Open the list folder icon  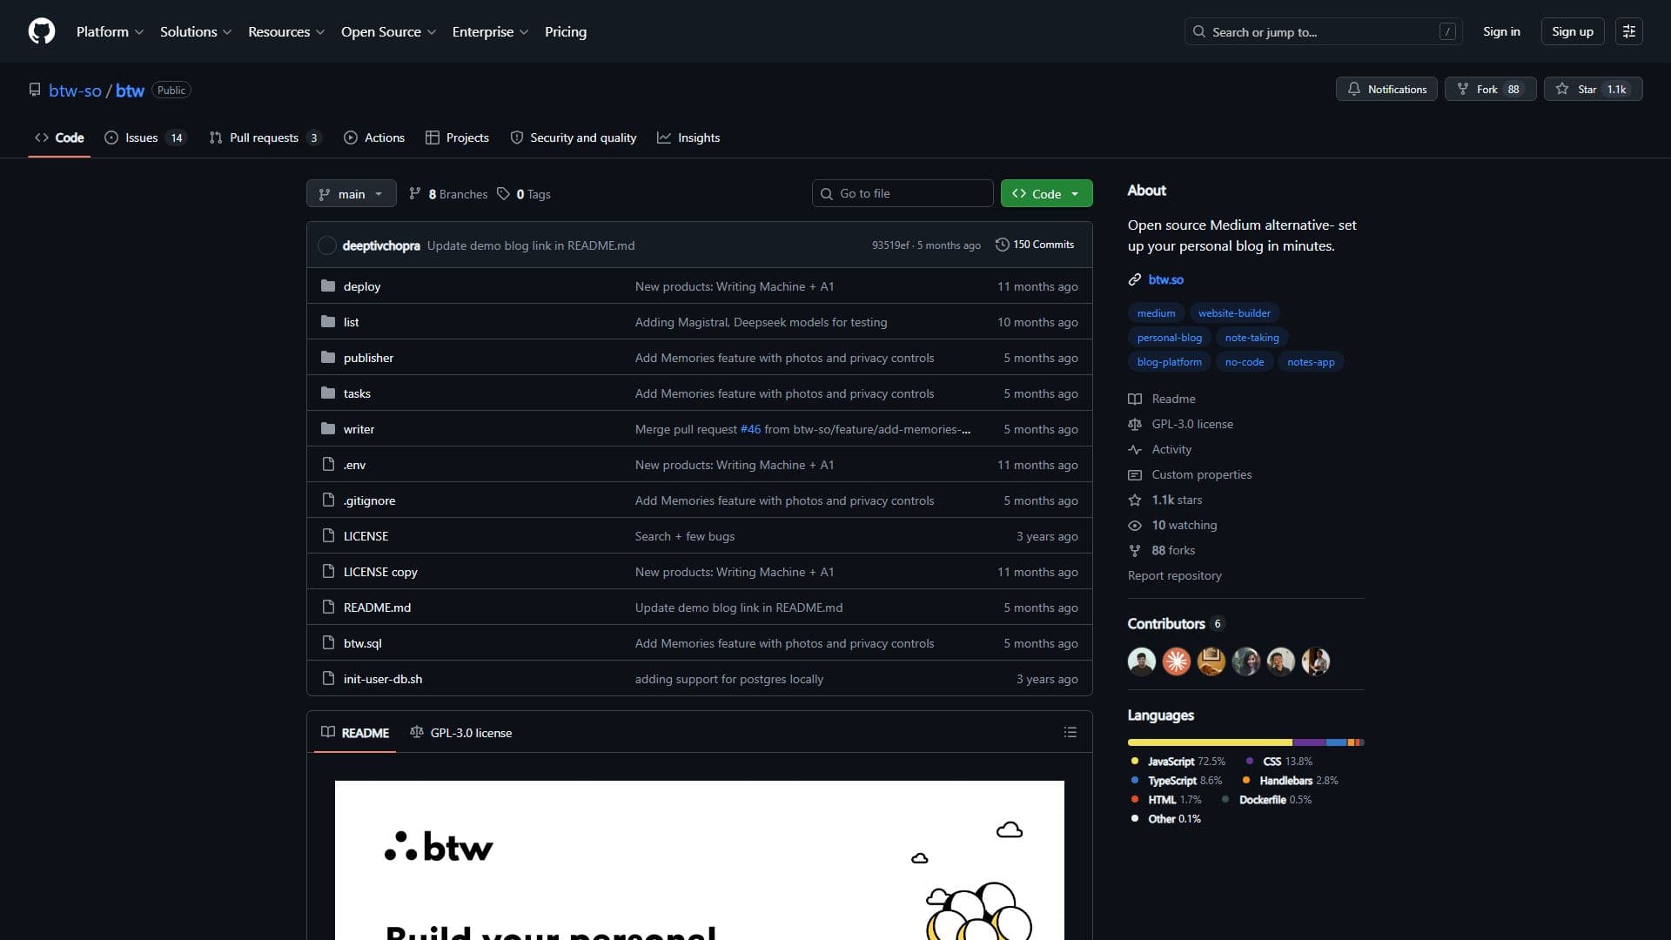(328, 322)
